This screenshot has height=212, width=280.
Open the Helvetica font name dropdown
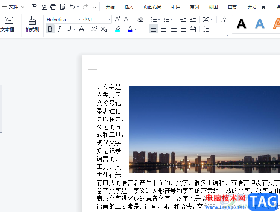click(80, 19)
